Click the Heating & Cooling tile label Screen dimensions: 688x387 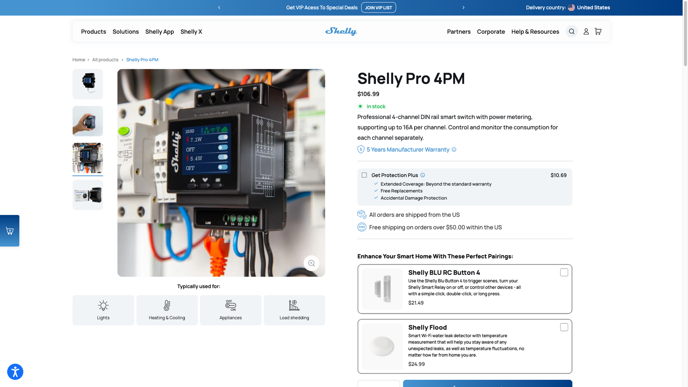(167, 318)
